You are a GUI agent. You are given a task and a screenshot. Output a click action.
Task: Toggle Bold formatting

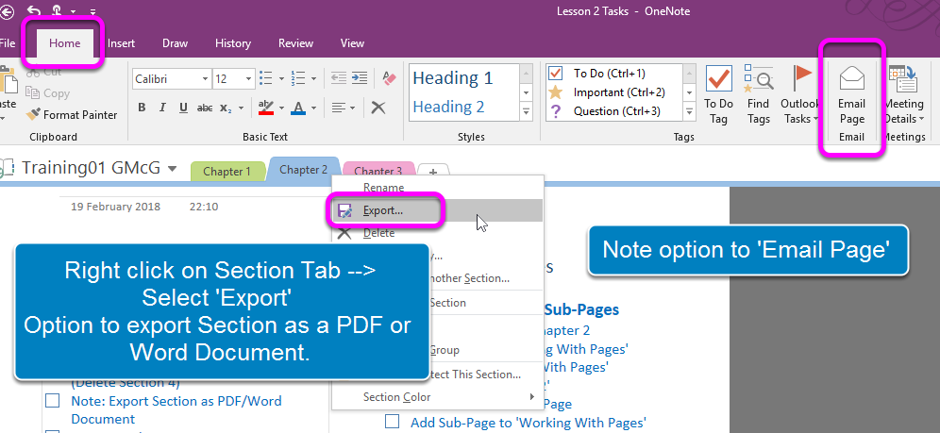142,108
